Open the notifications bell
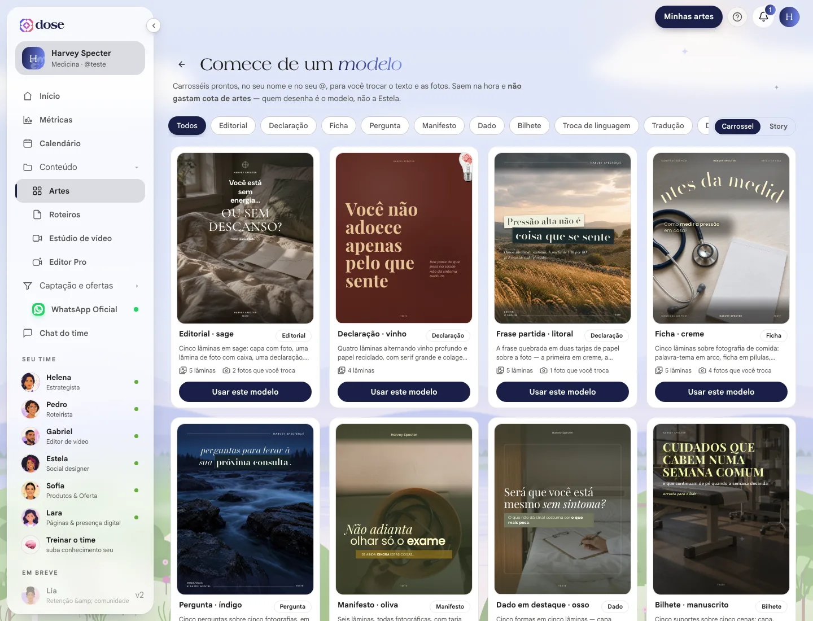Screen dimensions: 813x621 pos(763,17)
